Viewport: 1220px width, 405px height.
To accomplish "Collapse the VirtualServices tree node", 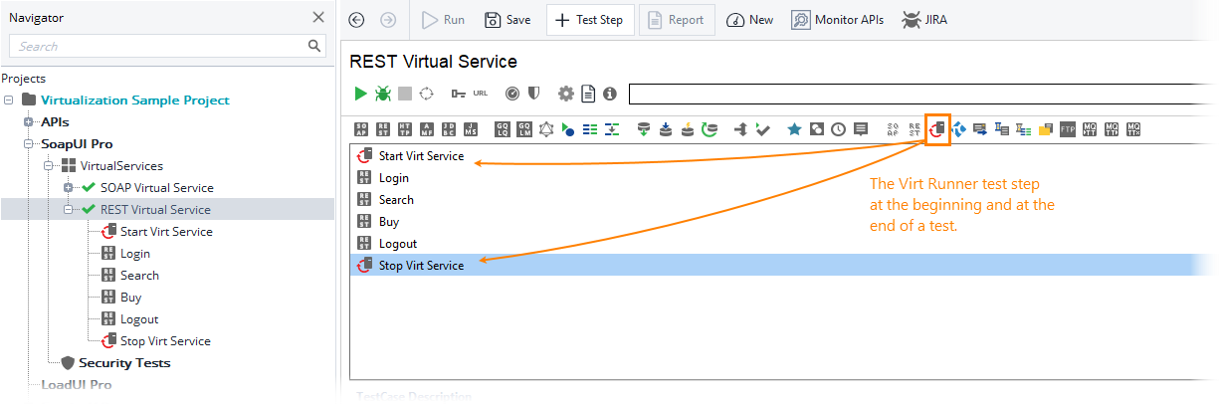I will (49, 166).
